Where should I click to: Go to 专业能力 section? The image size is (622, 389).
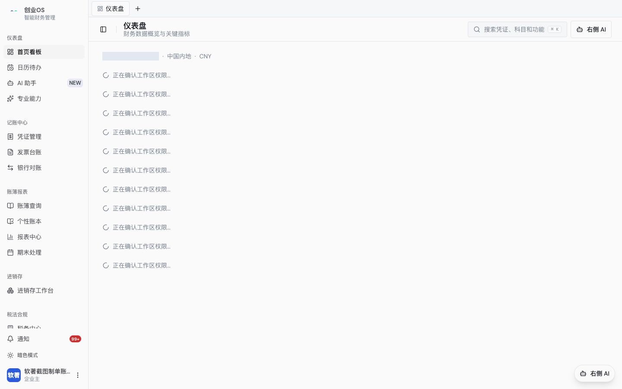(44, 99)
